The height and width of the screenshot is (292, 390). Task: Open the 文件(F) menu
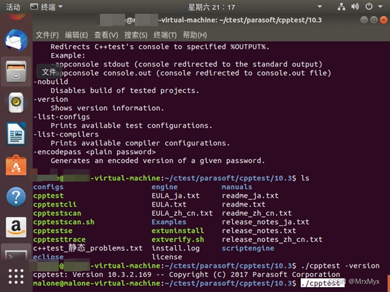47,35
